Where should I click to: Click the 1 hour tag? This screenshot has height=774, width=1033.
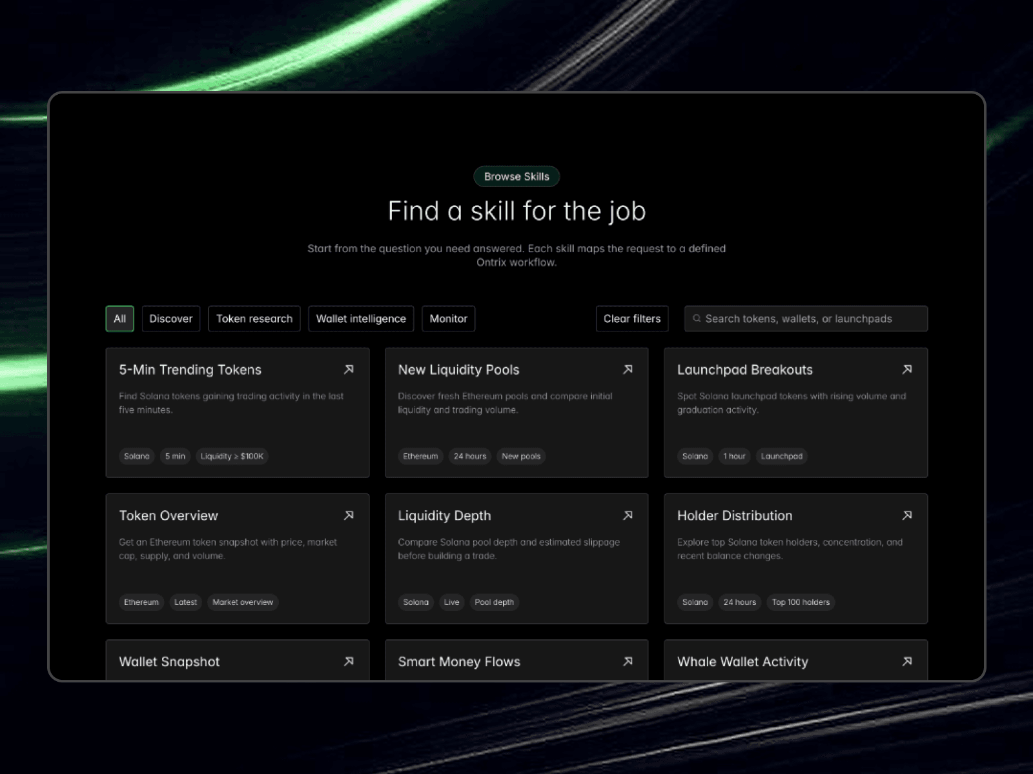pyautogui.click(x=734, y=456)
